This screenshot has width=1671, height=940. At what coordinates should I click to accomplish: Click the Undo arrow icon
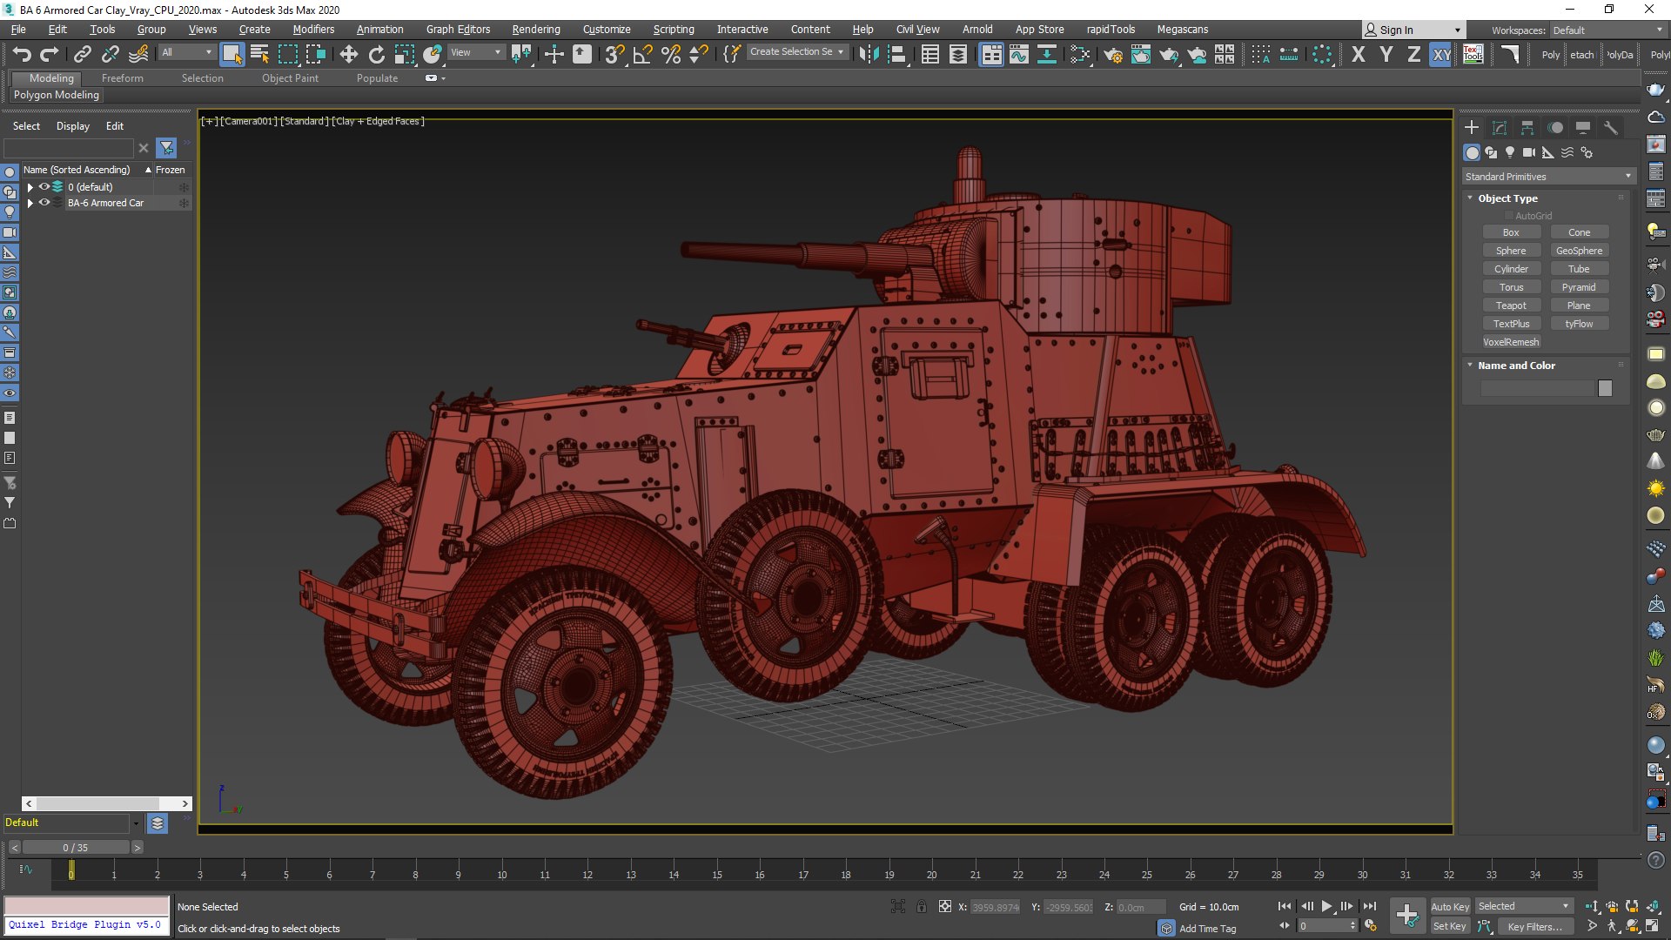pos(22,55)
